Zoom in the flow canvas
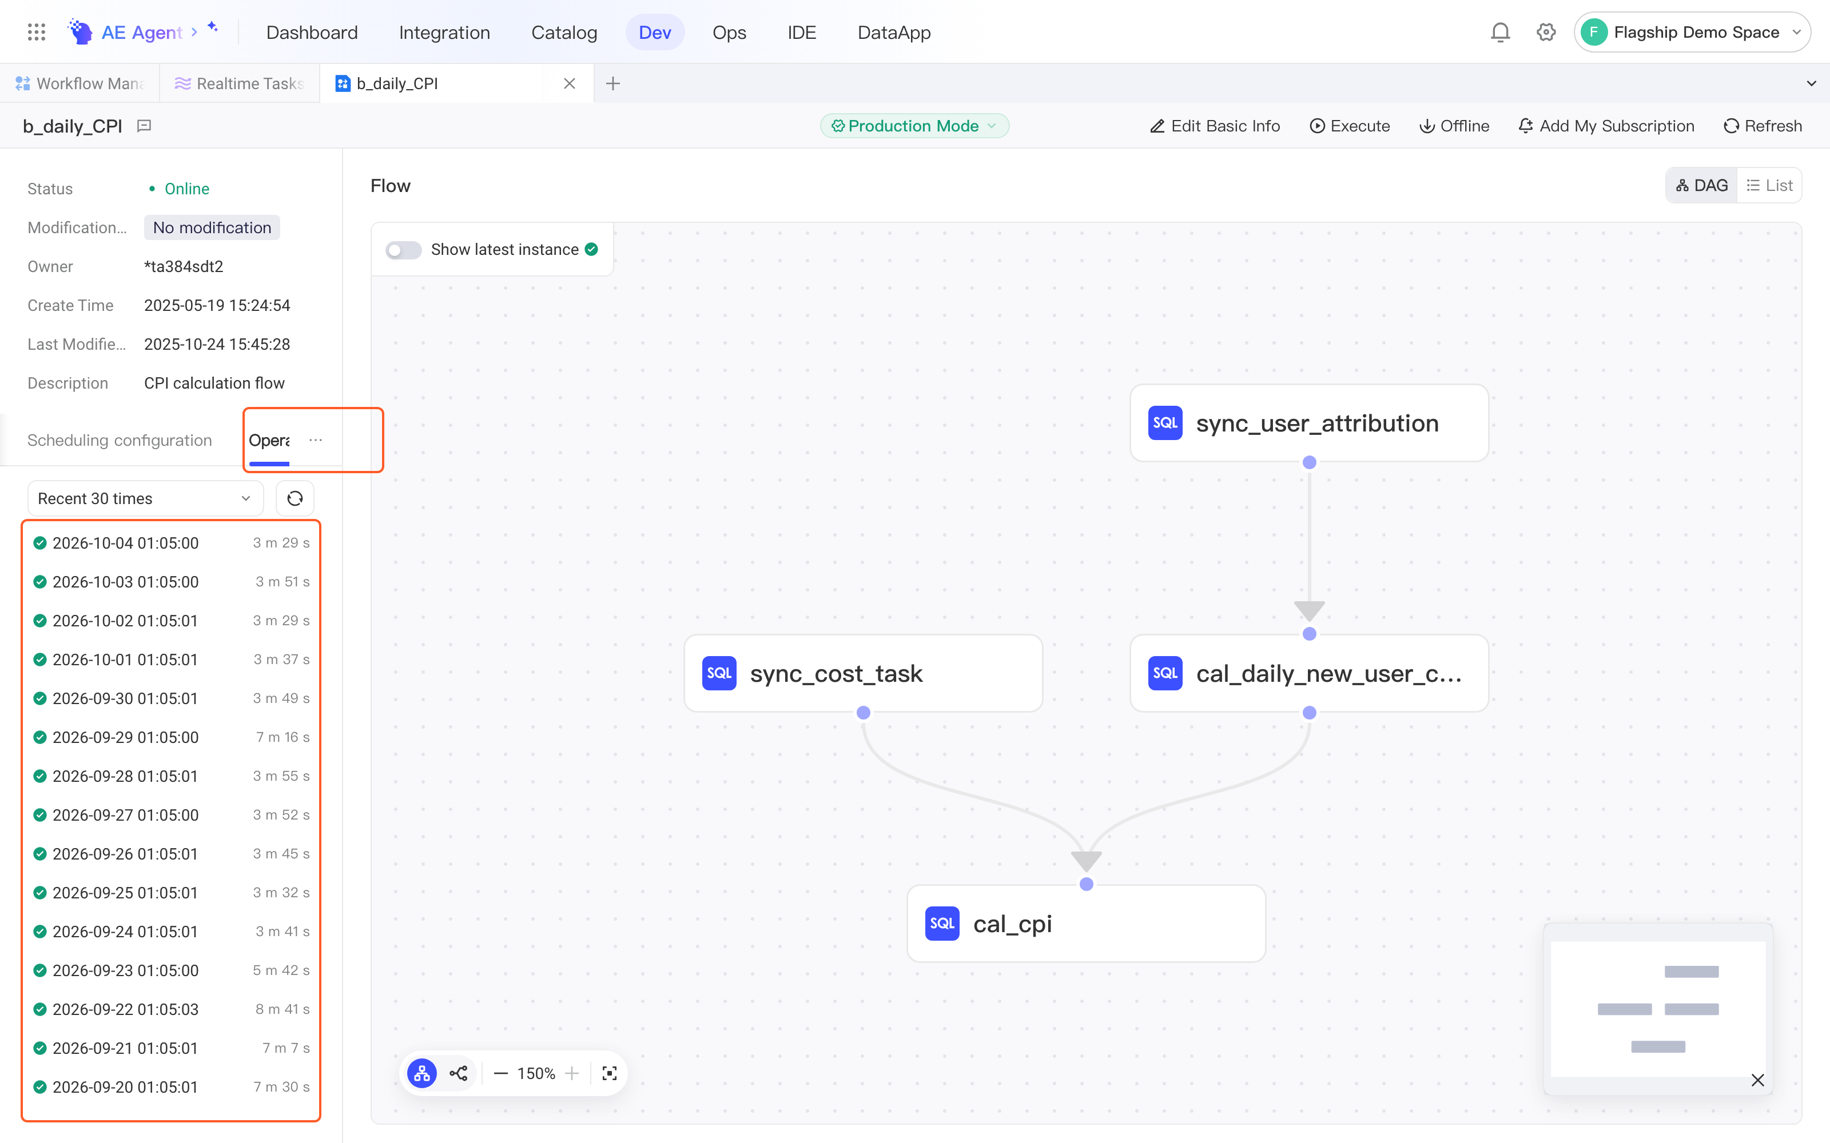This screenshot has height=1143, width=1830. point(572,1073)
